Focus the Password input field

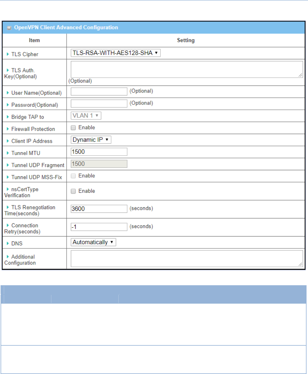pyautogui.click(x=99, y=103)
